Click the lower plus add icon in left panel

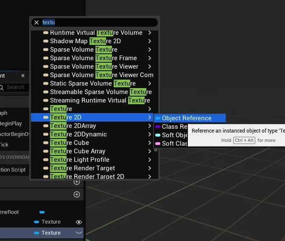(x=77, y=194)
